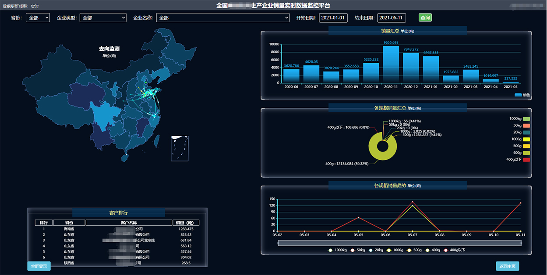This screenshot has width=547, height=275.
Task: Click the 开始日期 start date field
Action: point(333,18)
